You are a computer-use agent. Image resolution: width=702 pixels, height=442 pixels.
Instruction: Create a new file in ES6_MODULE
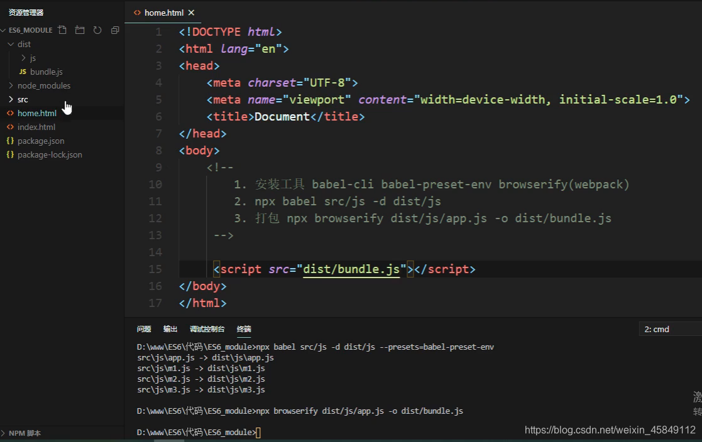click(62, 30)
